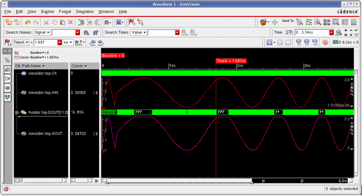Click the Db::Path.Name column header
This screenshot has width=362, height=196.
pyautogui.click(x=30, y=65)
